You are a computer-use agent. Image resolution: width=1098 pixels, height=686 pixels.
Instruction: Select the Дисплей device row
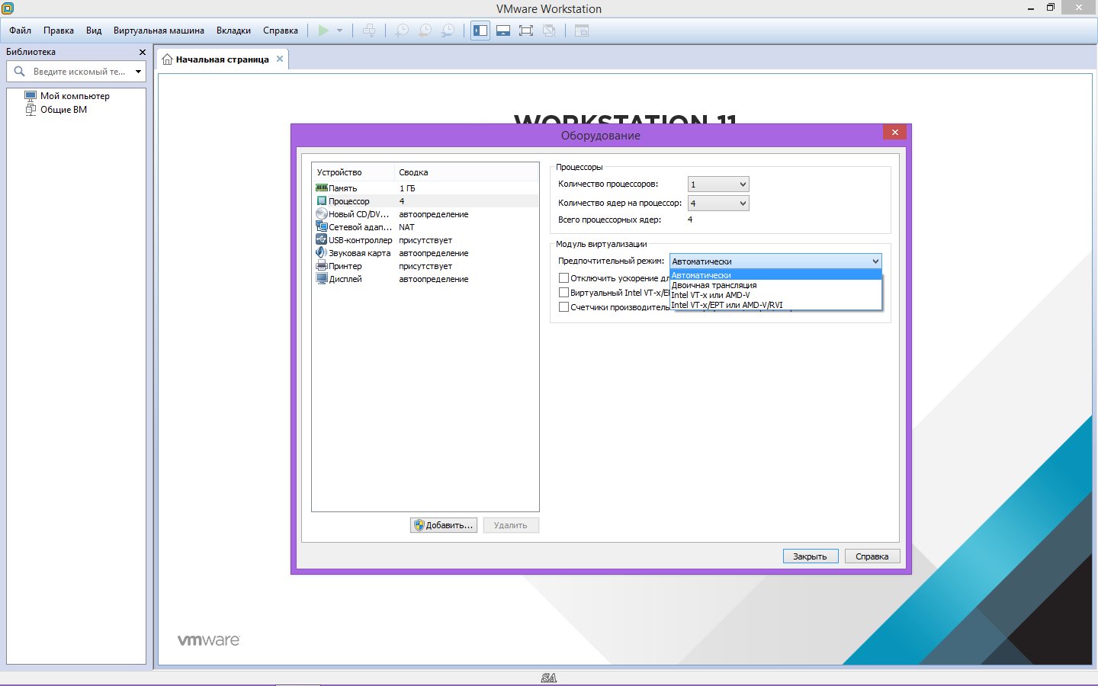click(425, 279)
